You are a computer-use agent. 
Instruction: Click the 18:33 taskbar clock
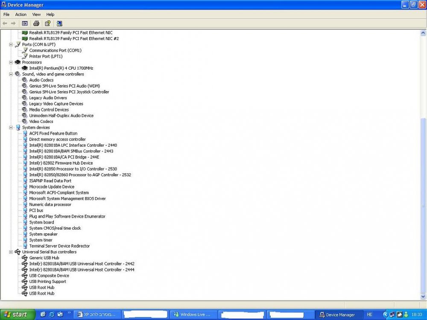point(417,314)
